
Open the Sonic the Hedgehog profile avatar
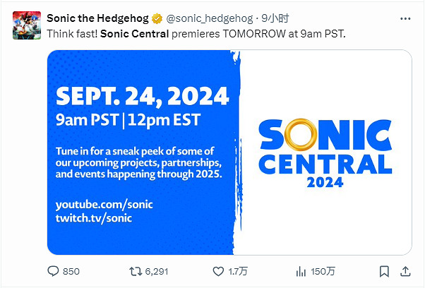click(x=26, y=25)
